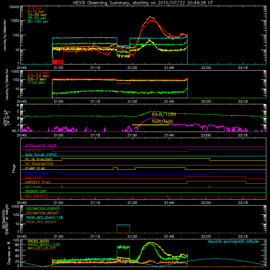The height and width of the screenshot is (270, 270).
Task: Select the ATTENUATOR_STATE flag label
Action: coord(41,146)
